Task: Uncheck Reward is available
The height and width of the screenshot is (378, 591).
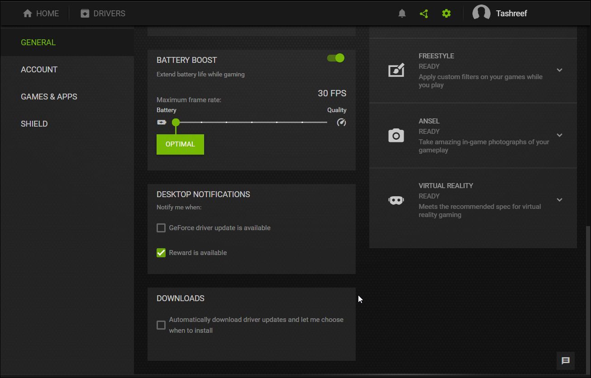Action: 161,253
